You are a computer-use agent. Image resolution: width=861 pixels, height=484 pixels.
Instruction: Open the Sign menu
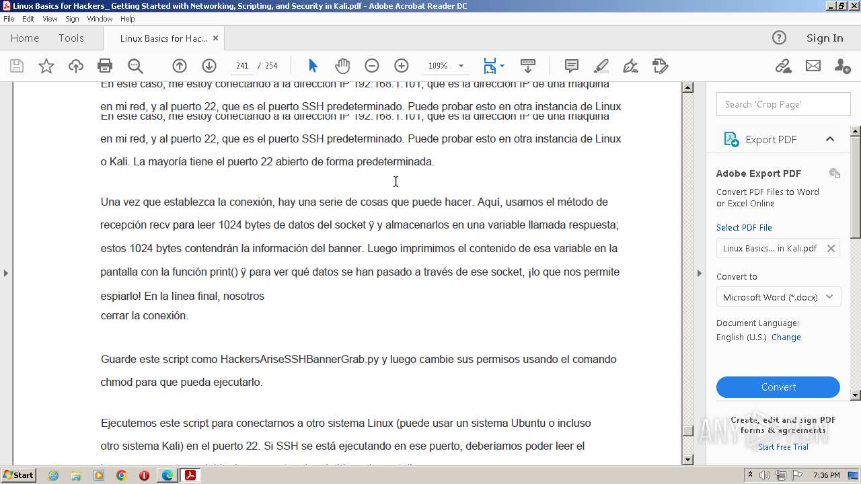click(x=72, y=19)
